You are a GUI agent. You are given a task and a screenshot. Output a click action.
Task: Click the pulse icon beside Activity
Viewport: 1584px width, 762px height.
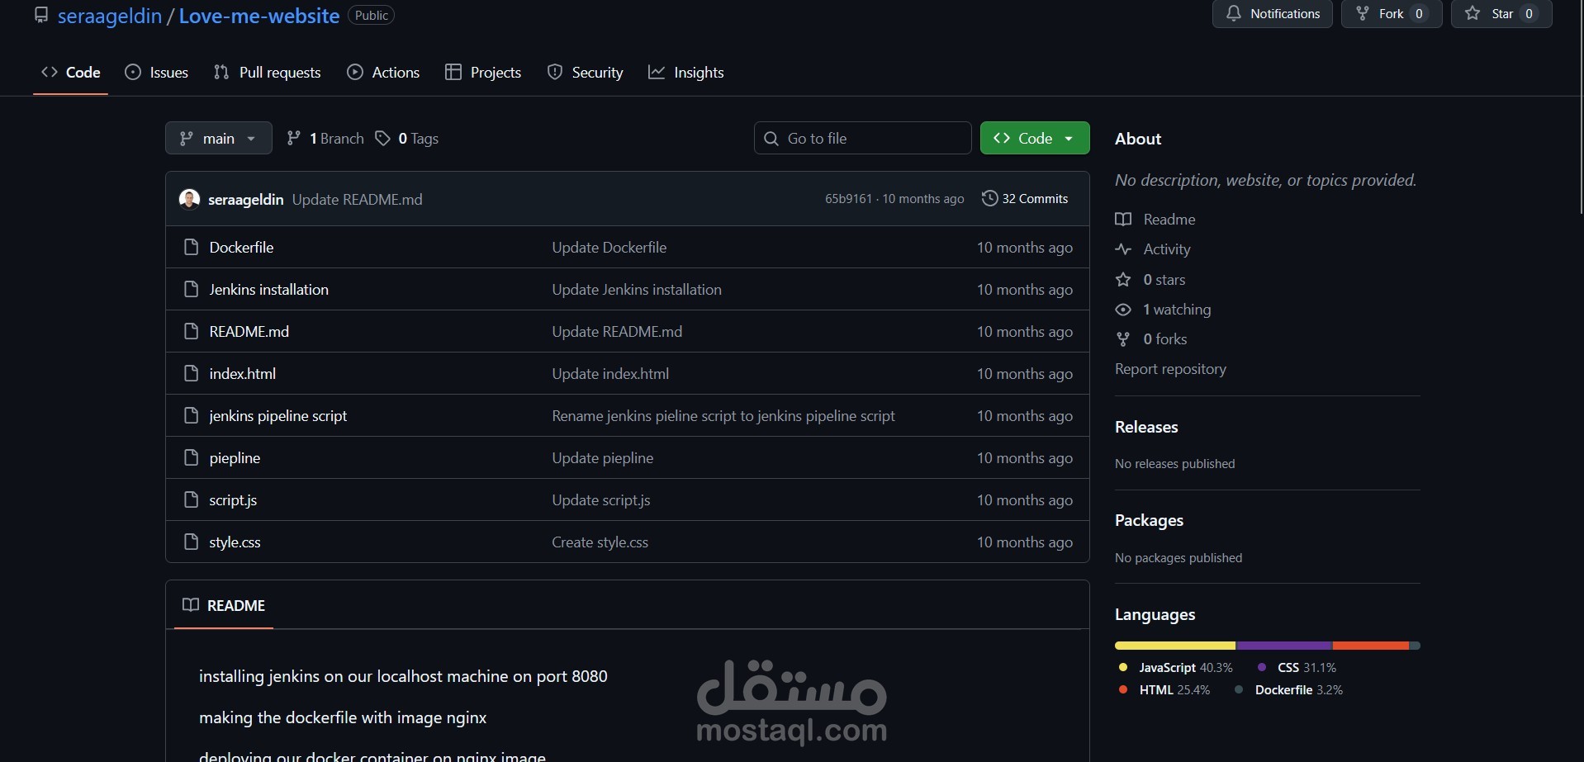click(1123, 248)
